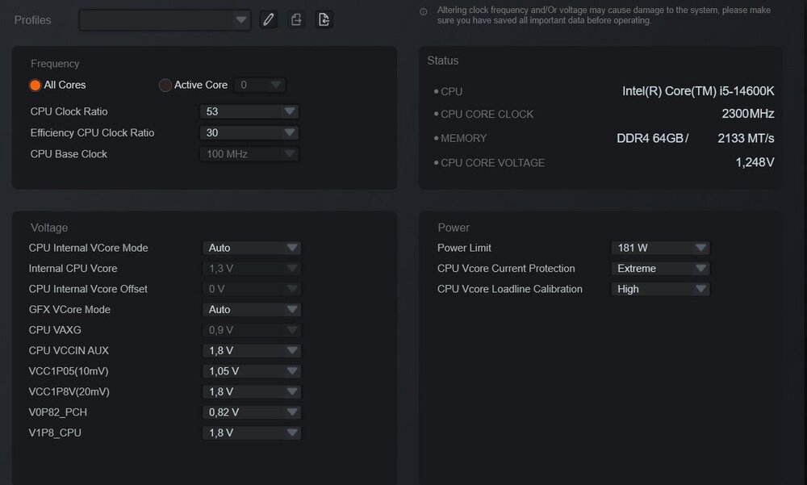This screenshot has height=485, width=807.
Task: Open the Active Core number dropdown
Action: tap(261, 86)
